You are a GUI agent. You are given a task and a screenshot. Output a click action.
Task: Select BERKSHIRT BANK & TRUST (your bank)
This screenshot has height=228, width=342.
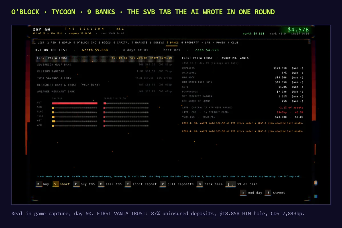coord(105,85)
